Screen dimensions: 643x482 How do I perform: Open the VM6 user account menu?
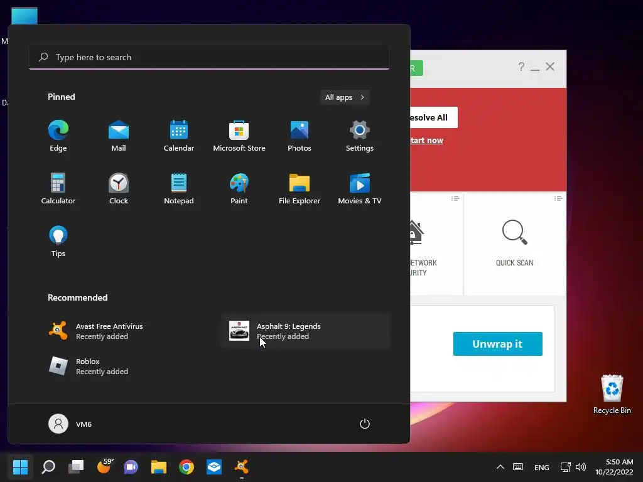pyautogui.click(x=70, y=424)
